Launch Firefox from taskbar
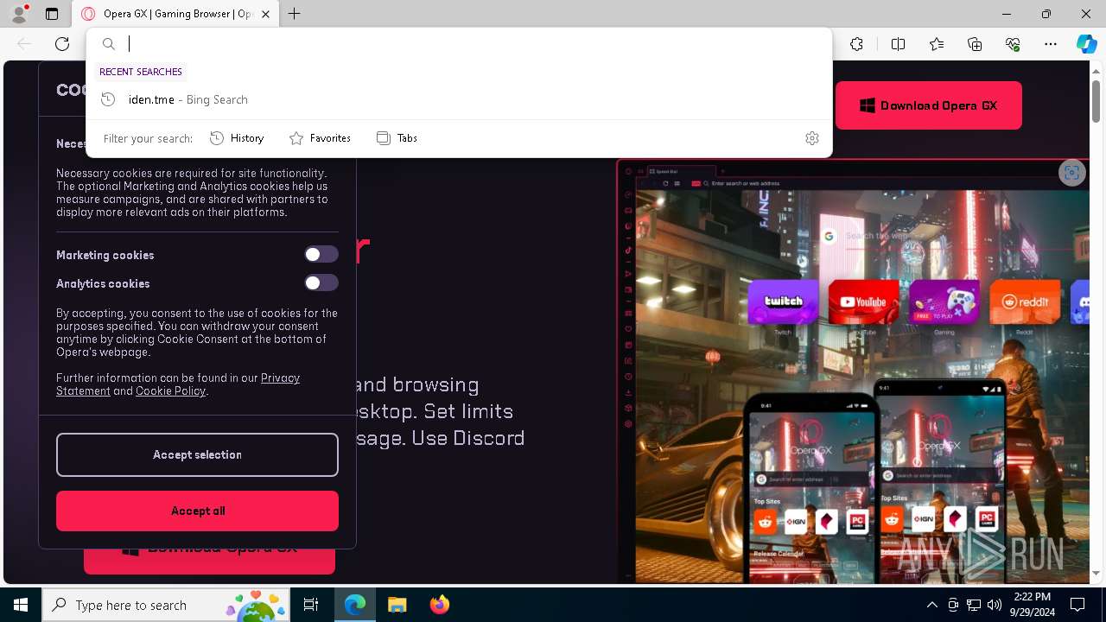The height and width of the screenshot is (622, 1106). [x=439, y=605]
